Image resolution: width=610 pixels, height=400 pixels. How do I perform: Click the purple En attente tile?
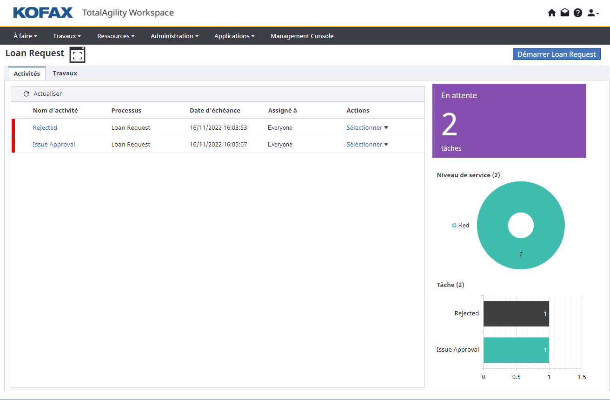(x=509, y=121)
